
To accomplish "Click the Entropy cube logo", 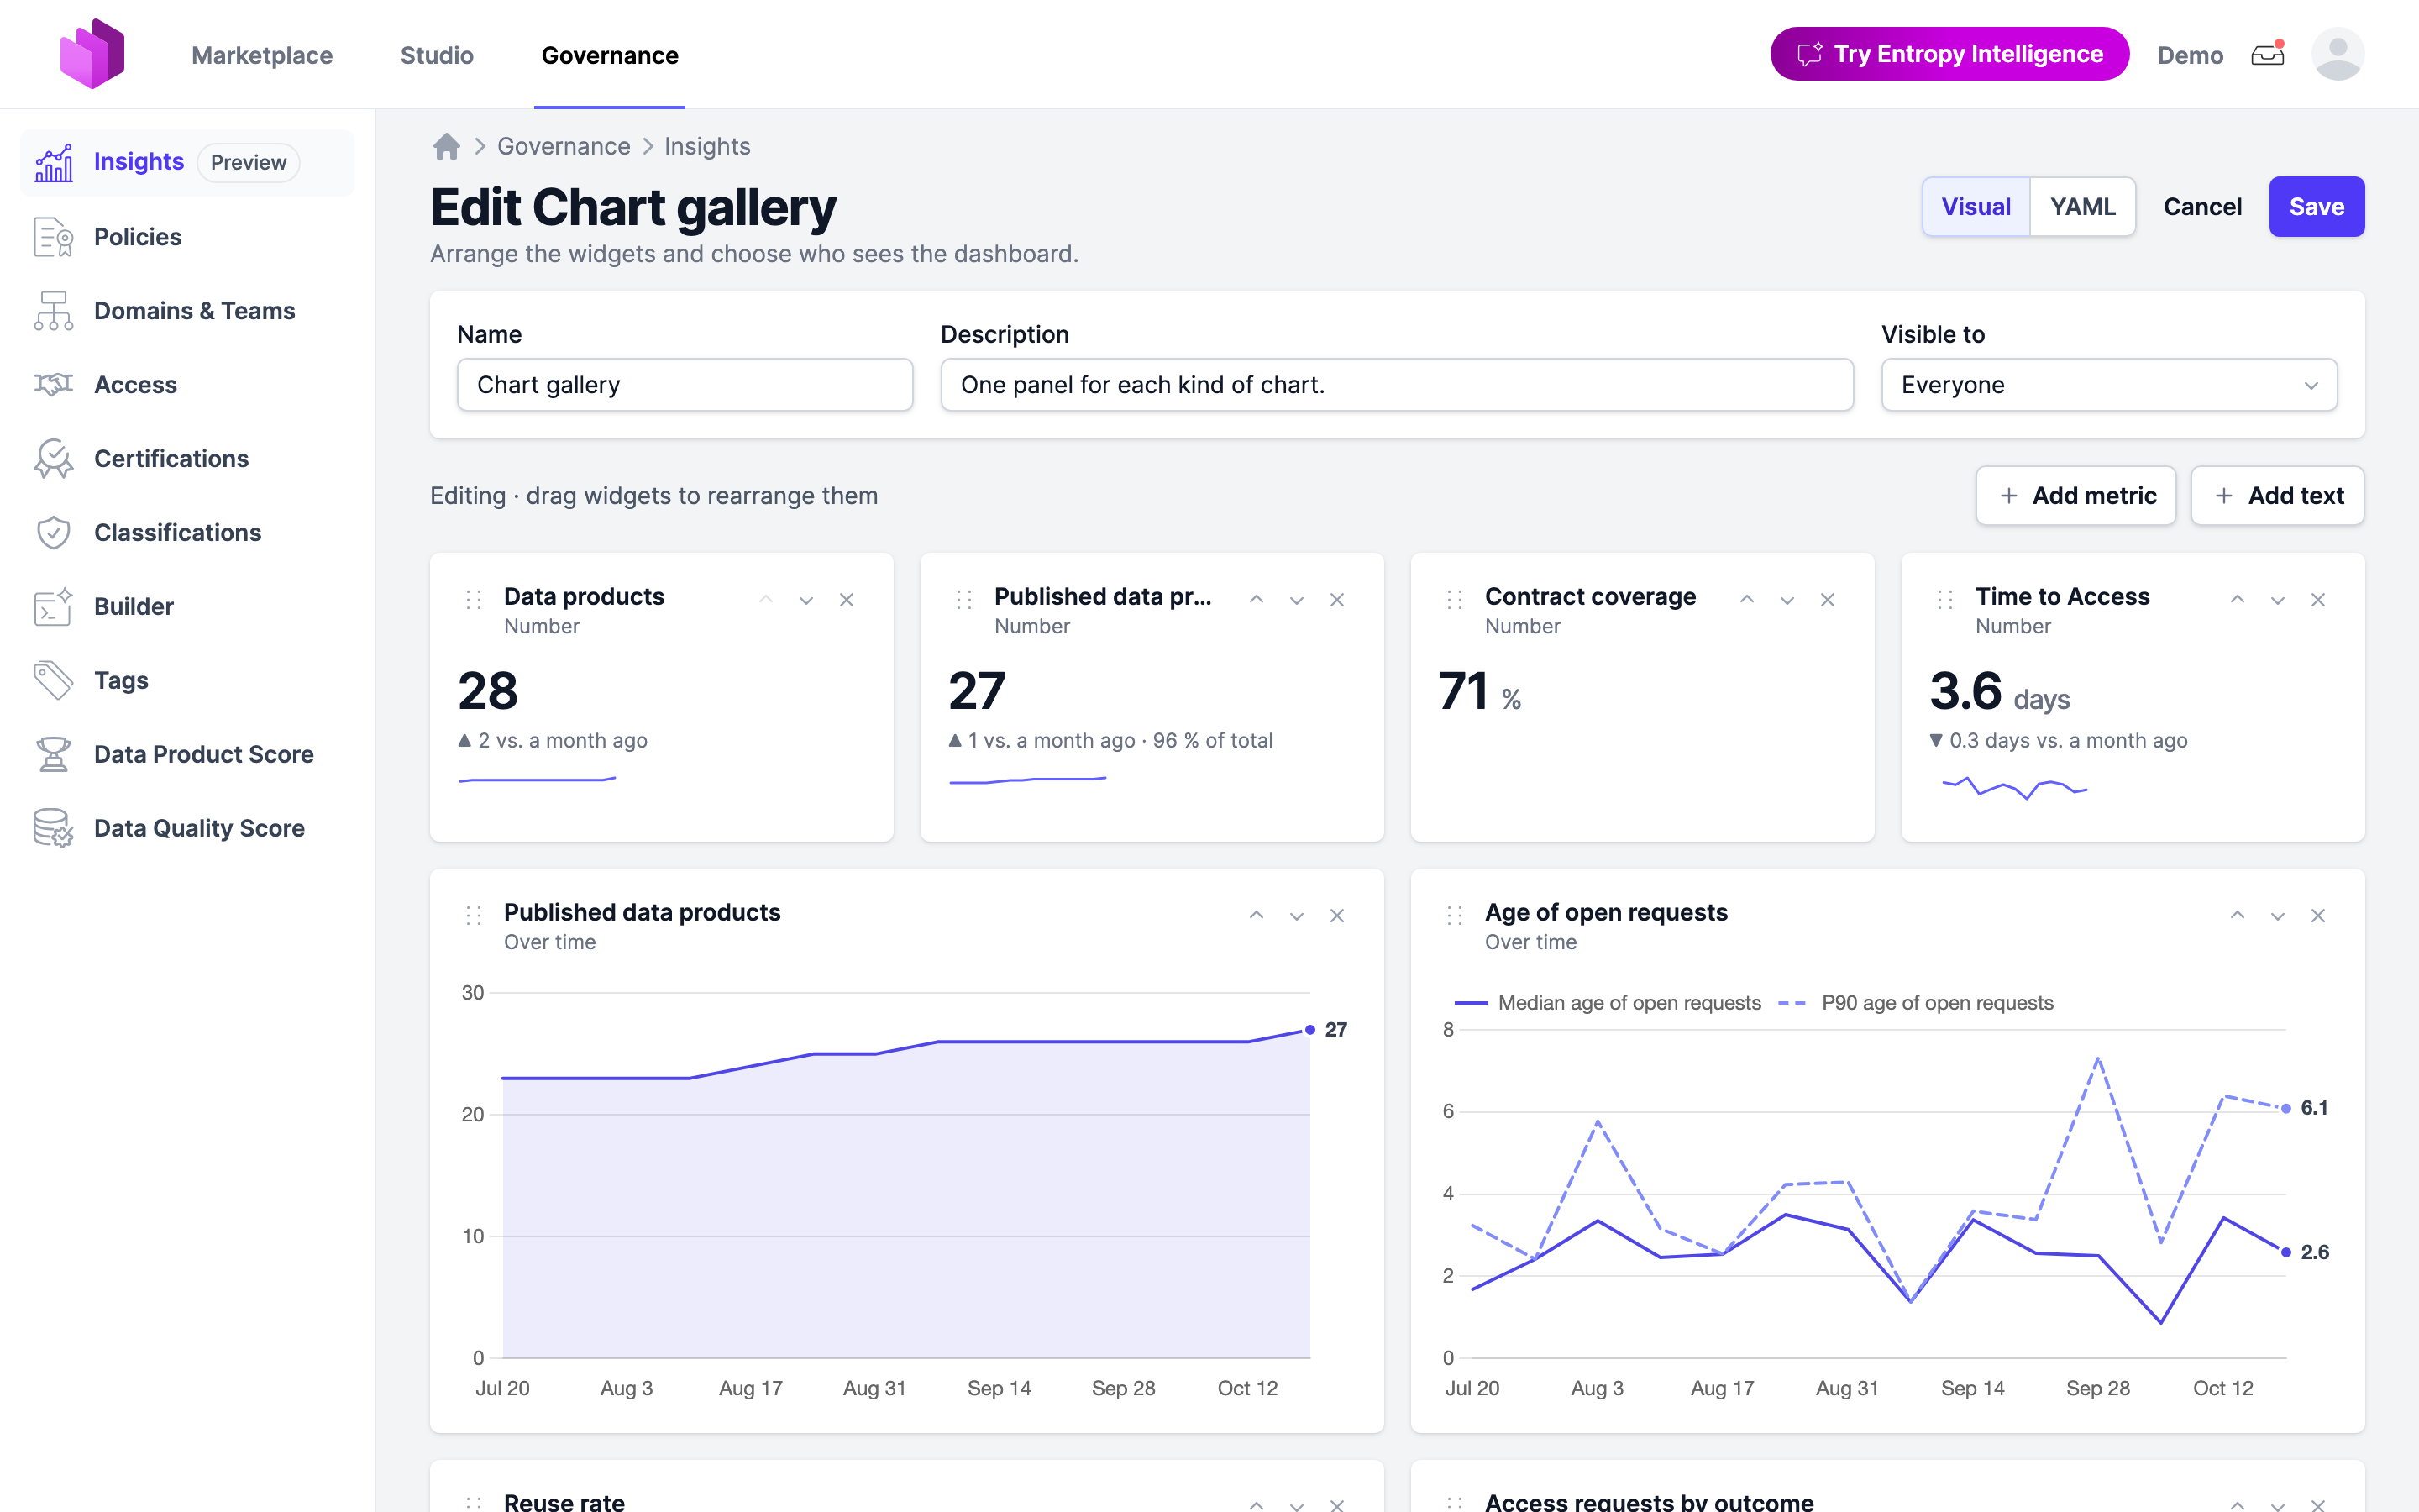I will 92,54.
